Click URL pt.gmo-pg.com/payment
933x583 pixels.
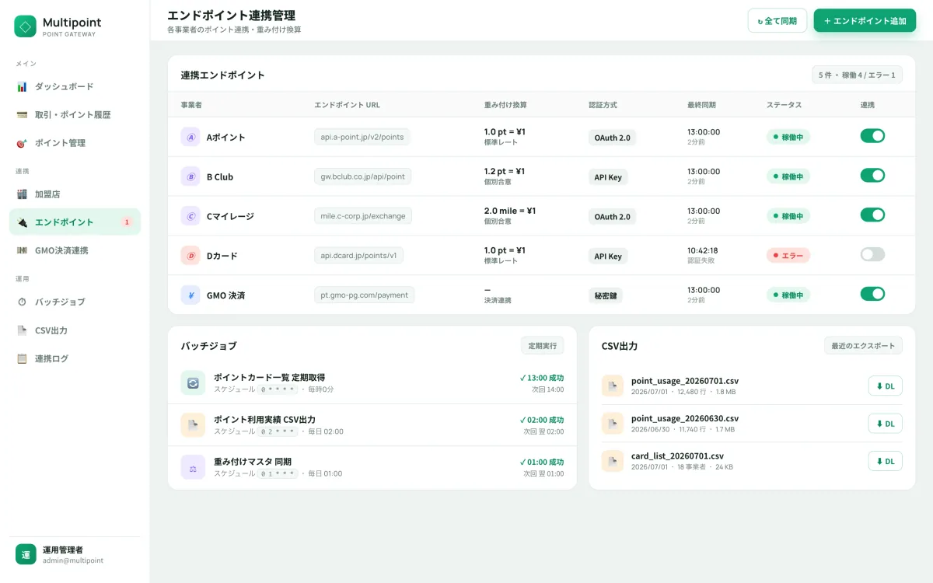365,295
